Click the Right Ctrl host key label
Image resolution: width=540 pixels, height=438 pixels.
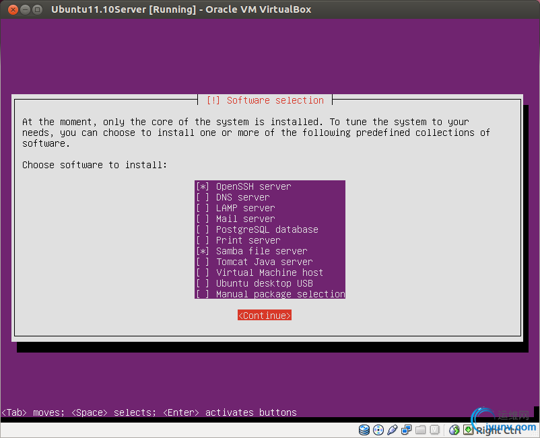click(x=499, y=430)
